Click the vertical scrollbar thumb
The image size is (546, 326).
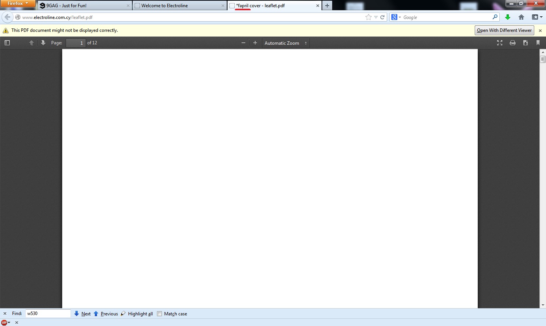tap(543, 59)
